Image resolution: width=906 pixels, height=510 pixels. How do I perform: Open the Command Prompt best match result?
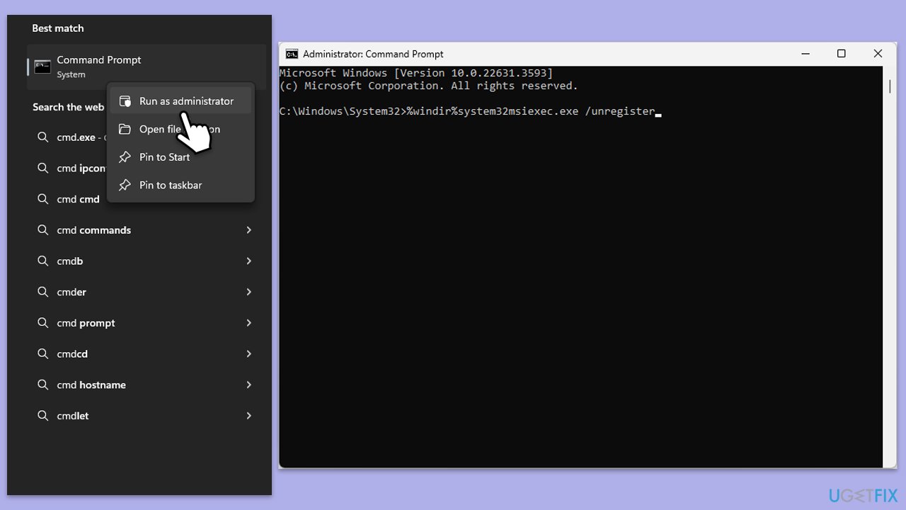(147, 67)
